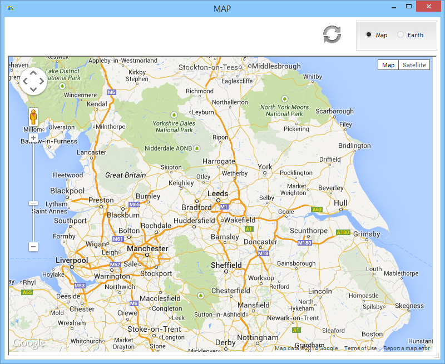Image resolution: width=445 pixels, height=364 pixels.
Task: Click the Hull city label
Action: 340,203
